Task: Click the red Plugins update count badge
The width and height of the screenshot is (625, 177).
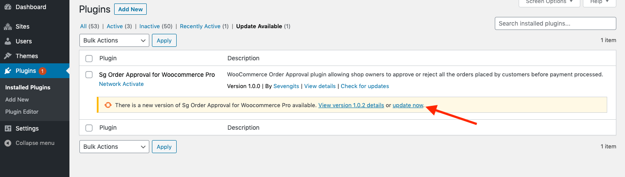Action: (x=42, y=71)
